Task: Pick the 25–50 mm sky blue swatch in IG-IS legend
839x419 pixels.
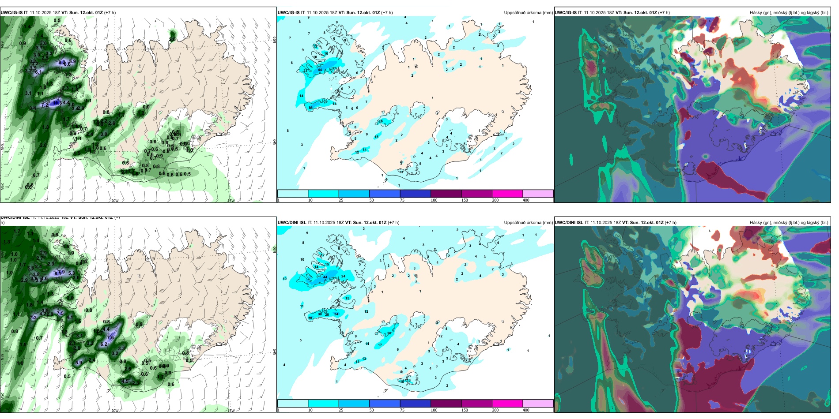Action: point(354,194)
